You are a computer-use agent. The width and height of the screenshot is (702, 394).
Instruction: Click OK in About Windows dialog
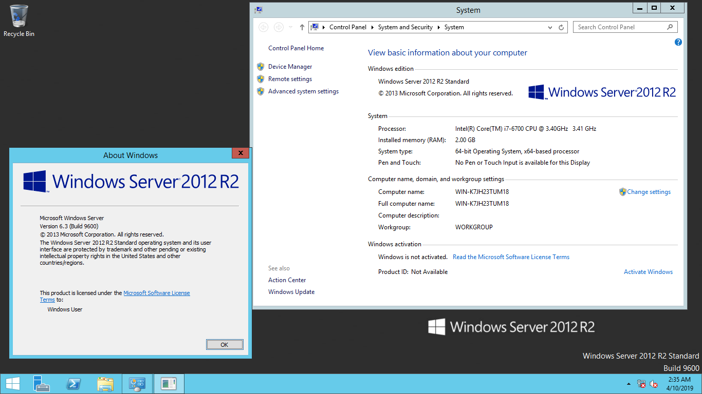tap(225, 345)
